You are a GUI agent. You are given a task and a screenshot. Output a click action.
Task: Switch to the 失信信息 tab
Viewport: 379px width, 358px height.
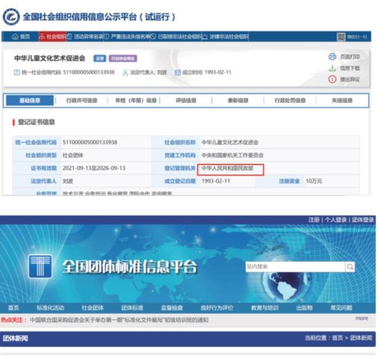click(342, 100)
